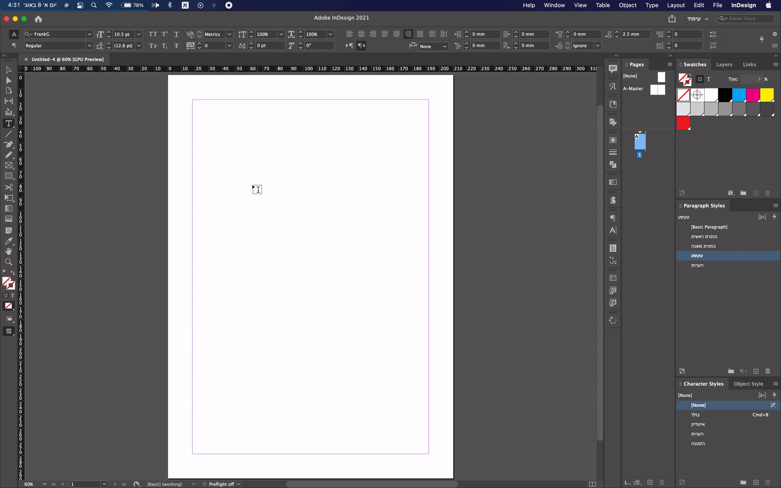
Task: Select the בולד character style
Action: [x=696, y=415]
